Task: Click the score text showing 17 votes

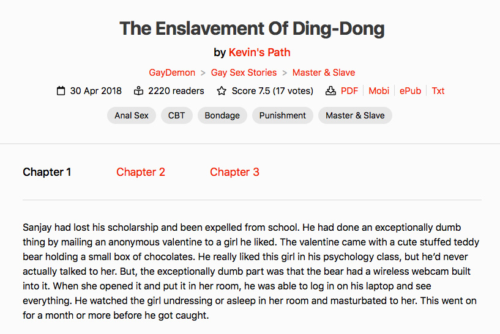Action: (x=272, y=91)
